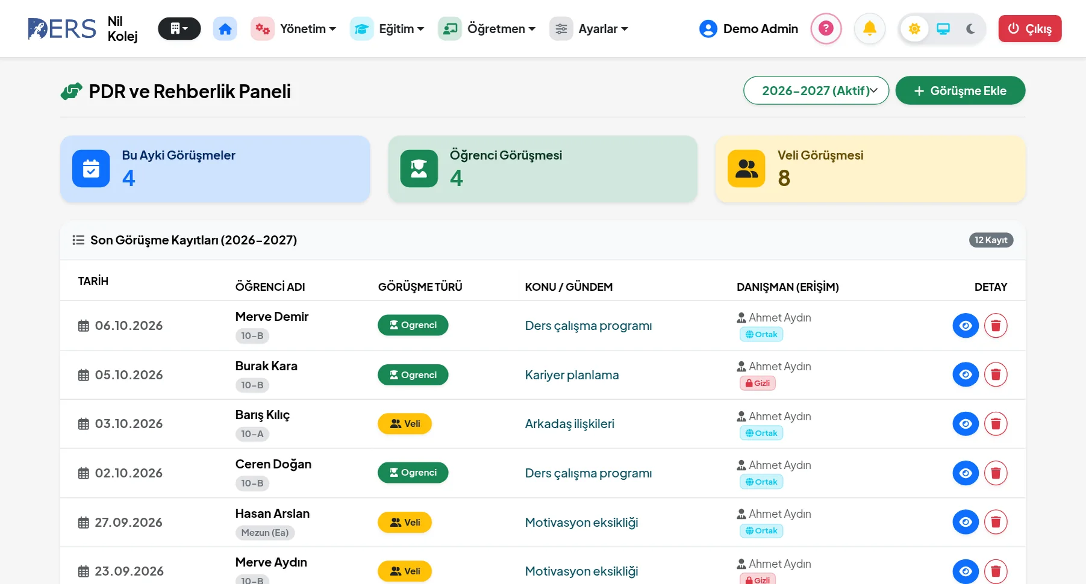The width and height of the screenshot is (1086, 584).
Task: Click the list icon beside Son Görüşme Kayıtları
Action: tap(78, 240)
